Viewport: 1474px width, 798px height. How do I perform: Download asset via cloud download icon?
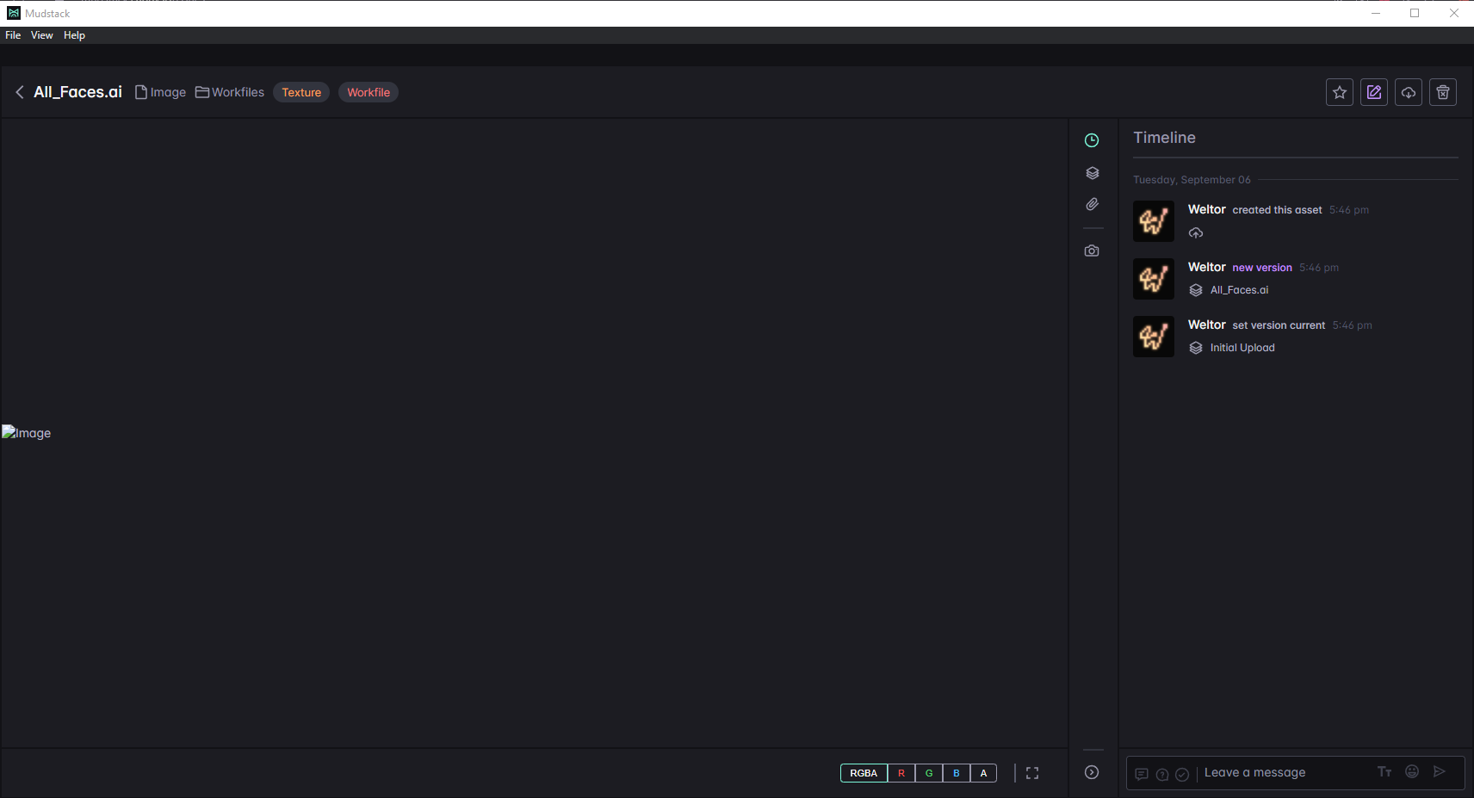pyautogui.click(x=1409, y=92)
